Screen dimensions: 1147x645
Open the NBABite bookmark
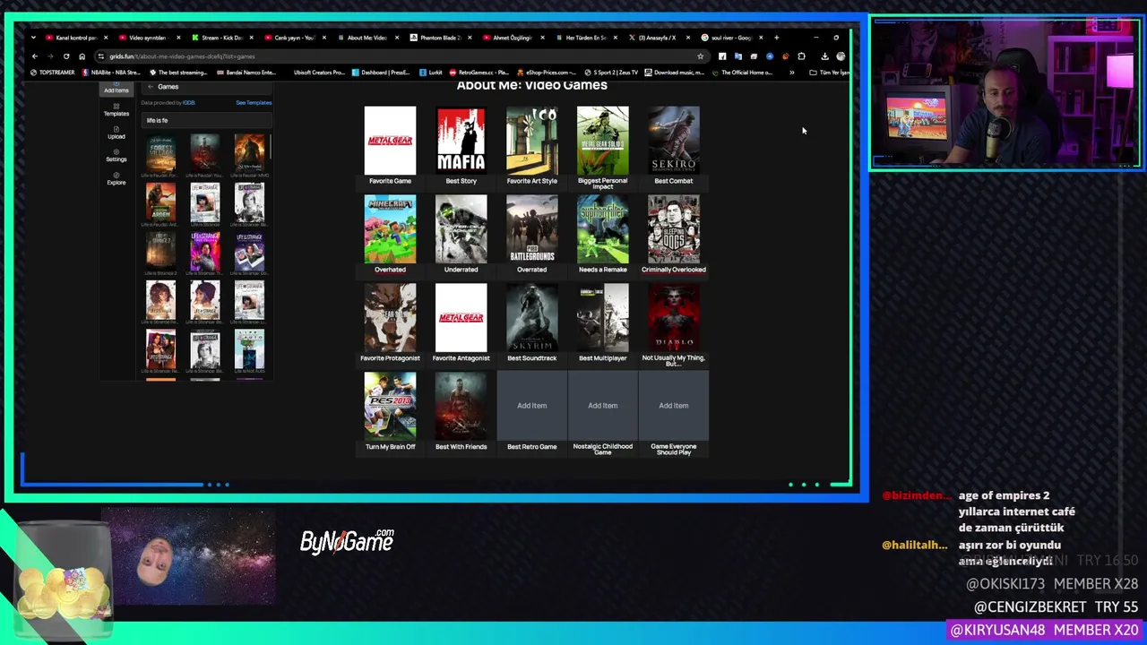[111, 73]
